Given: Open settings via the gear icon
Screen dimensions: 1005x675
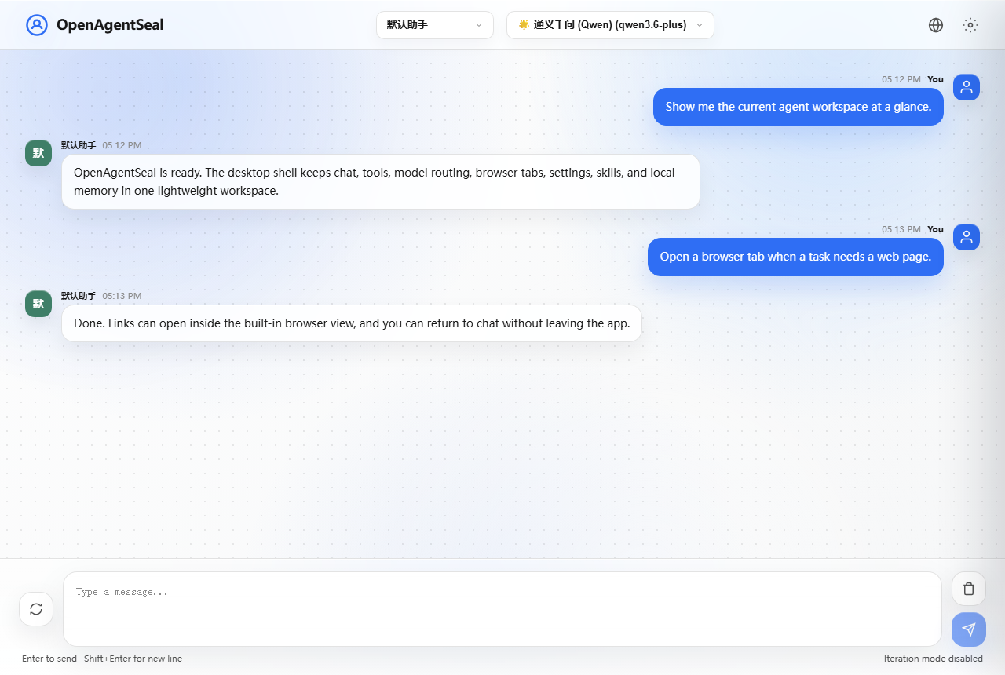Looking at the screenshot, I should click(x=970, y=25).
